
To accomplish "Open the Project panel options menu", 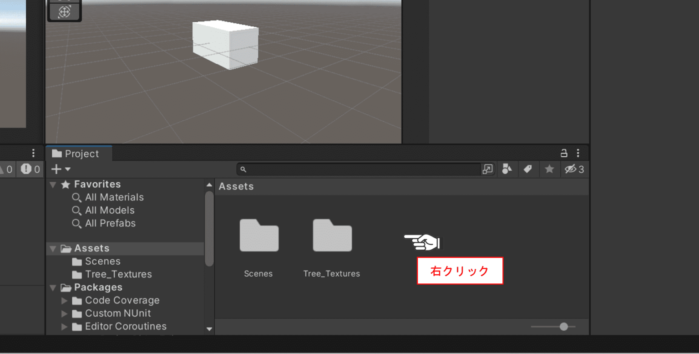I will coord(578,153).
